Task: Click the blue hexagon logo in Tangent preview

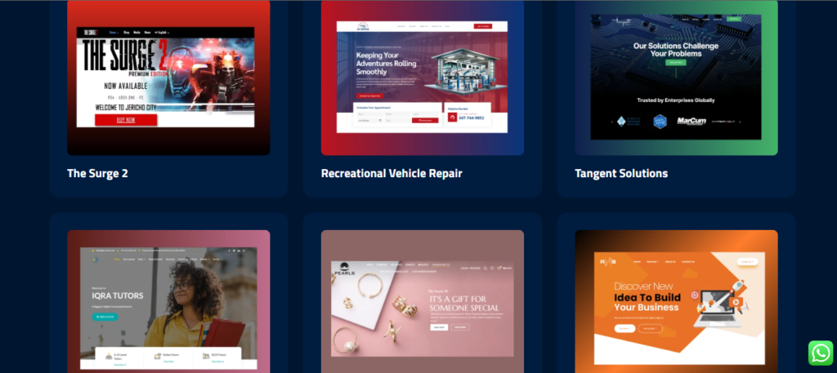Action: click(x=660, y=122)
